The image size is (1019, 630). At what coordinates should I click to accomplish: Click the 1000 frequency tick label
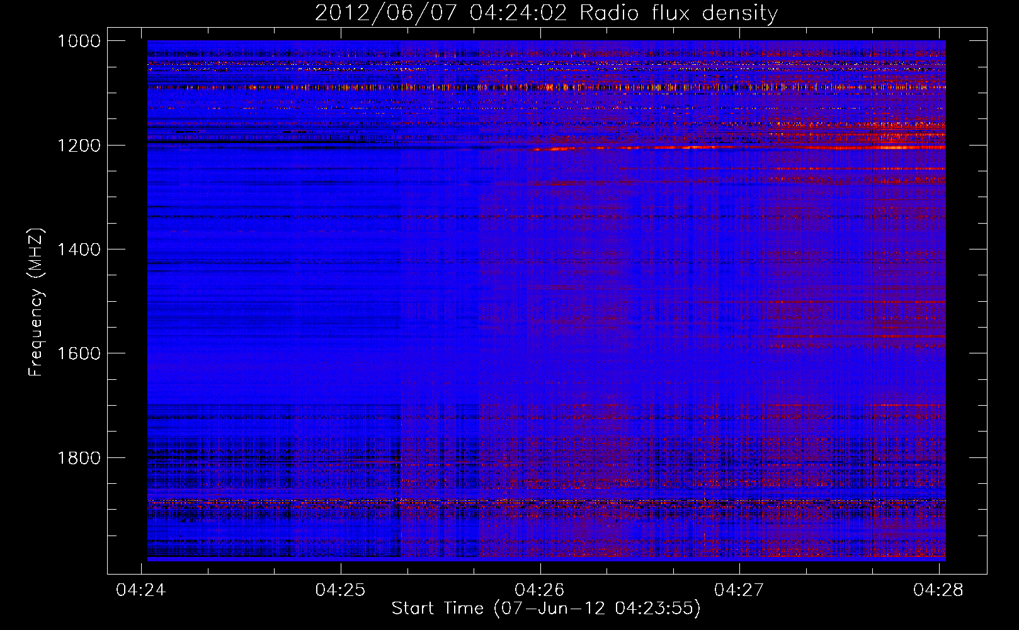tap(79, 41)
